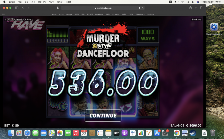
Task: Click the nolimitcity.com address bar
Action: (x=103, y=8)
